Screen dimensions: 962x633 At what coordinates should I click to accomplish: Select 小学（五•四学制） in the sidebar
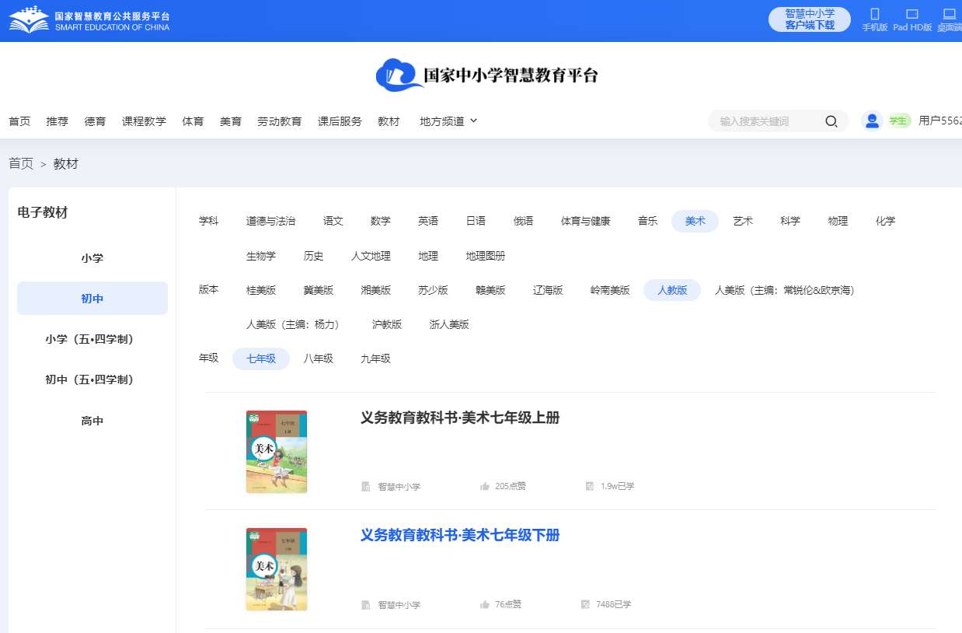92,339
